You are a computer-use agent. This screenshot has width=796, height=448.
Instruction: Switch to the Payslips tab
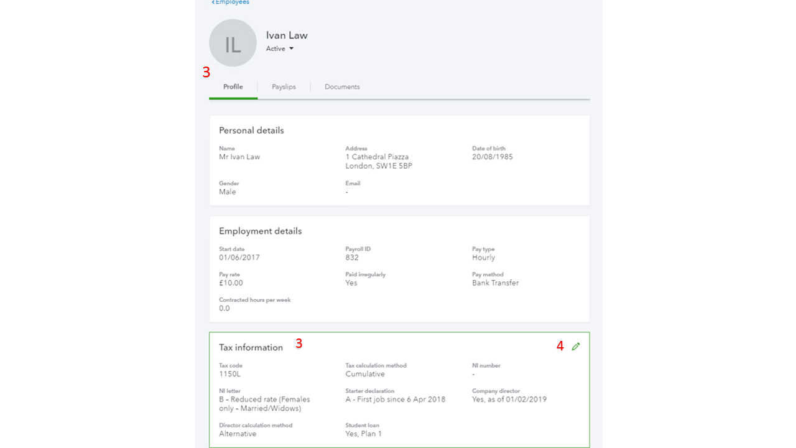pos(283,86)
